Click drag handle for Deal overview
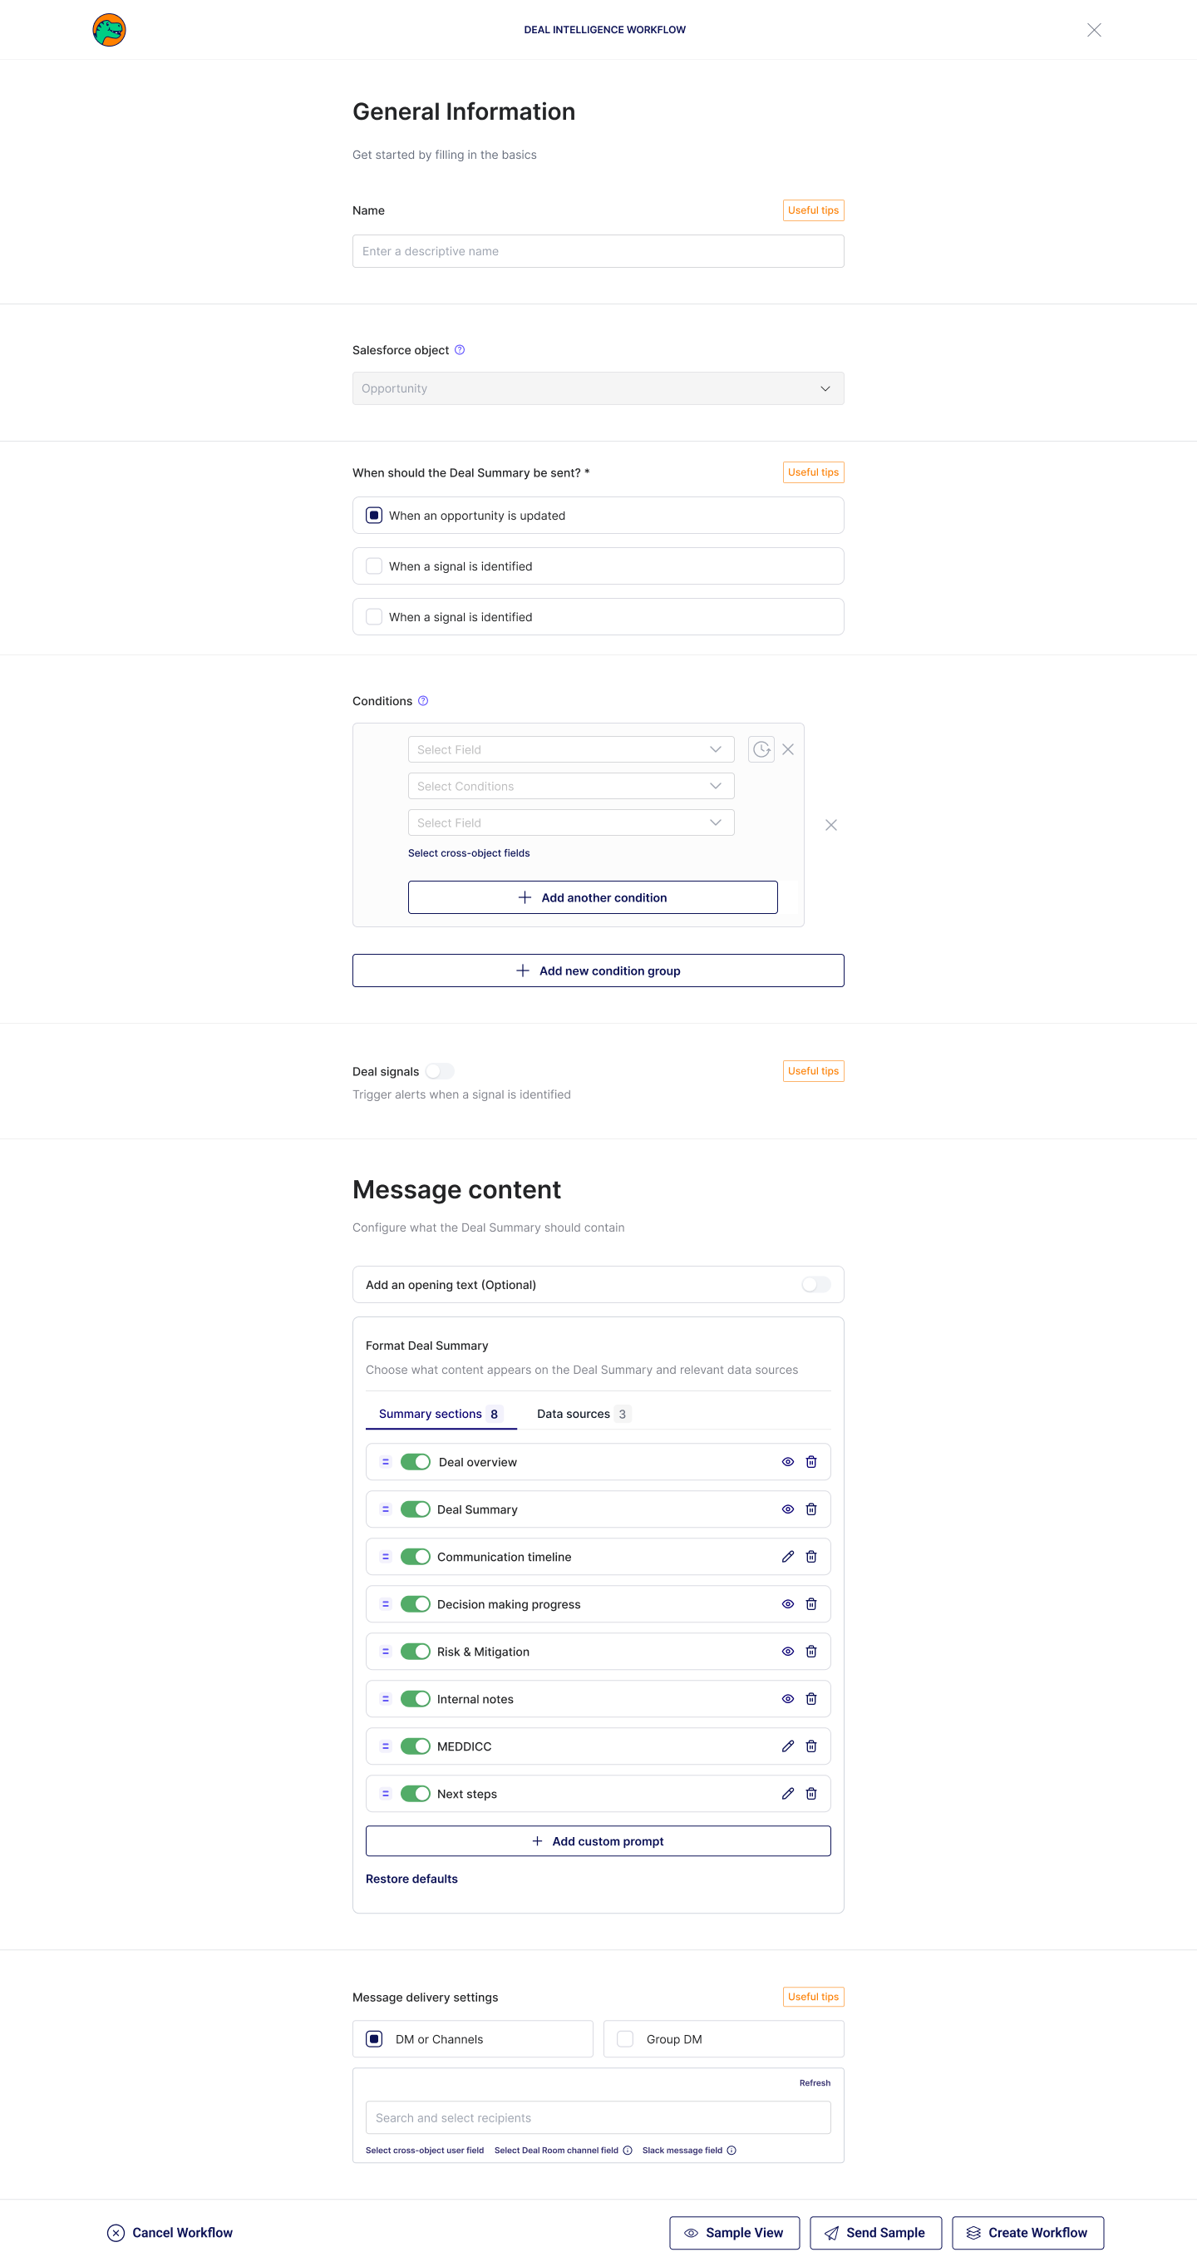This screenshot has height=2267, width=1197. [x=385, y=1462]
